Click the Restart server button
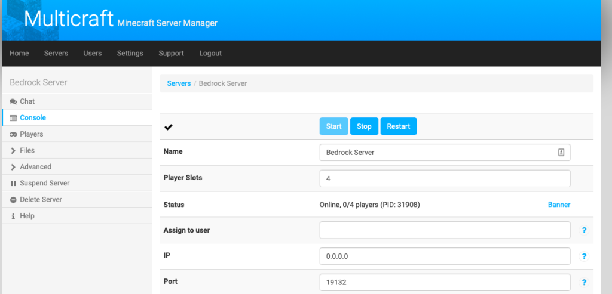 click(x=399, y=126)
